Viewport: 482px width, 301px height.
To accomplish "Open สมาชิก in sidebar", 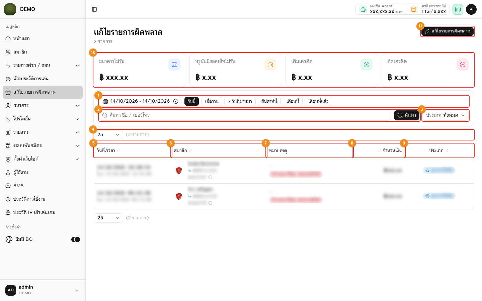I will coord(43,52).
